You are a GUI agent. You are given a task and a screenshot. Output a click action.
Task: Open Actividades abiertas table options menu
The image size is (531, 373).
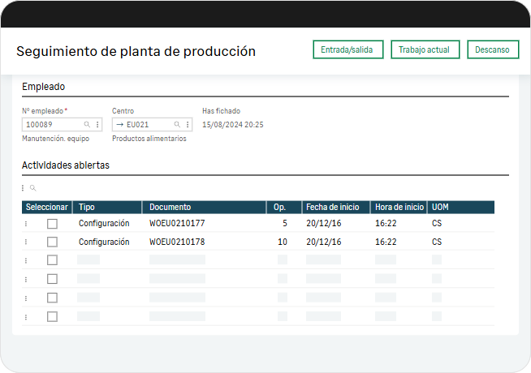23,188
